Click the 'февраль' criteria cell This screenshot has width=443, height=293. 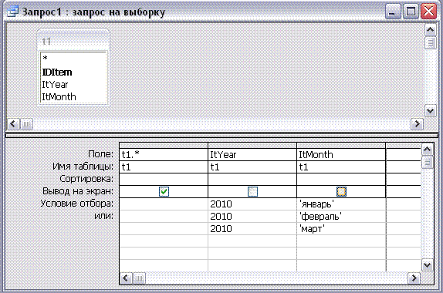pyautogui.click(x=341, y=217)
